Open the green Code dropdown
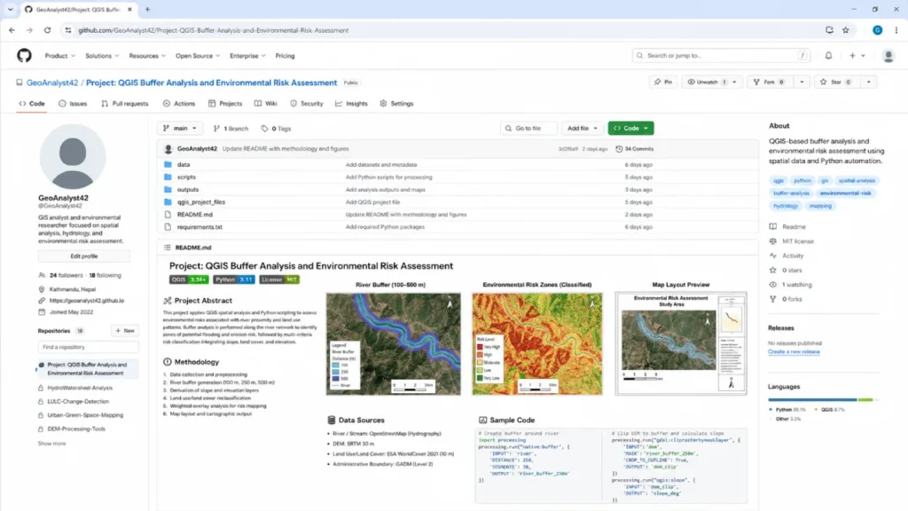 coord(630,129)
